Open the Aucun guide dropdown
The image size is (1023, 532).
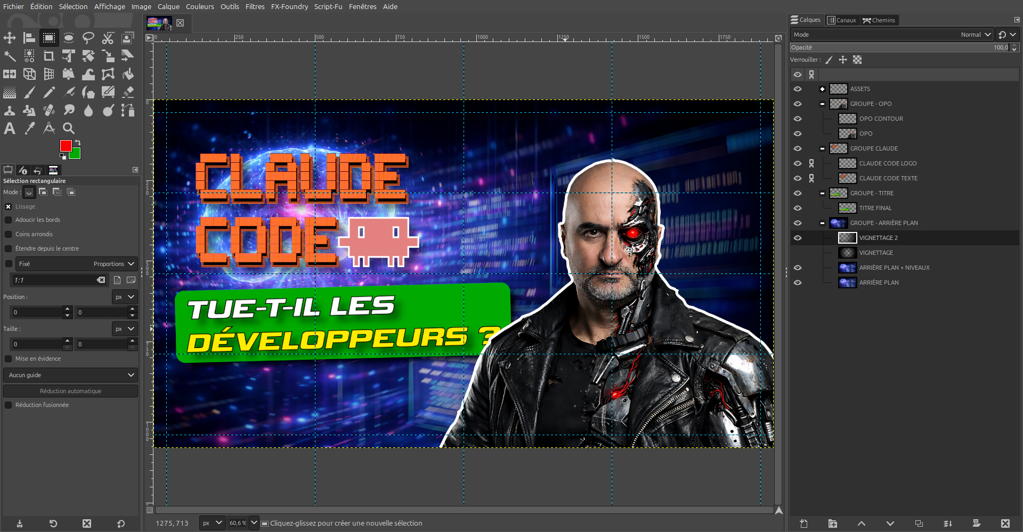[x=70, y=375]
